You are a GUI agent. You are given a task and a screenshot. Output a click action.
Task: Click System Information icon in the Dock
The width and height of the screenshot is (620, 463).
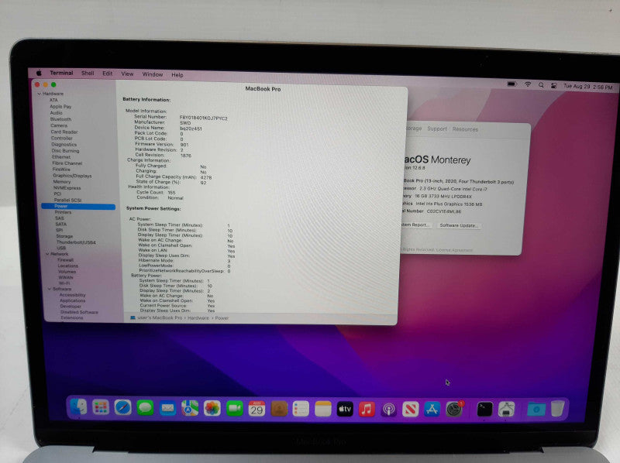(507, 410)
